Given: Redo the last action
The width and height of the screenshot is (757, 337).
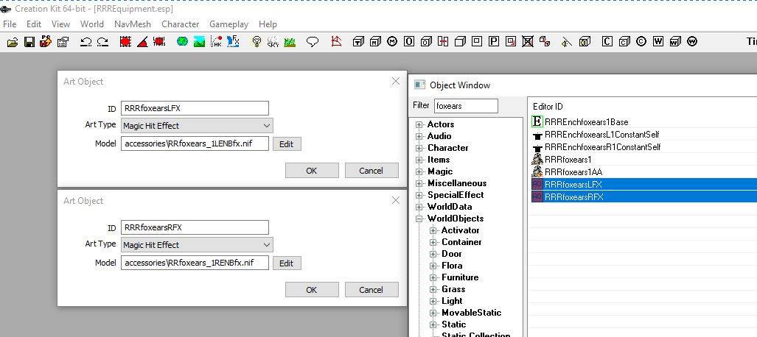Looking at the screenshot, I should coord(102,42).
